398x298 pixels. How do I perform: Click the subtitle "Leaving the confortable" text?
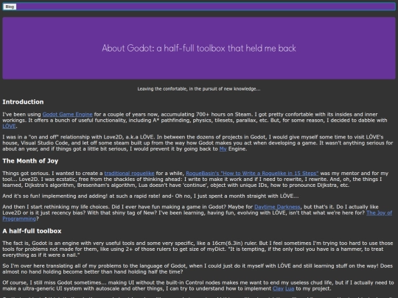click(x=199, y=89)
